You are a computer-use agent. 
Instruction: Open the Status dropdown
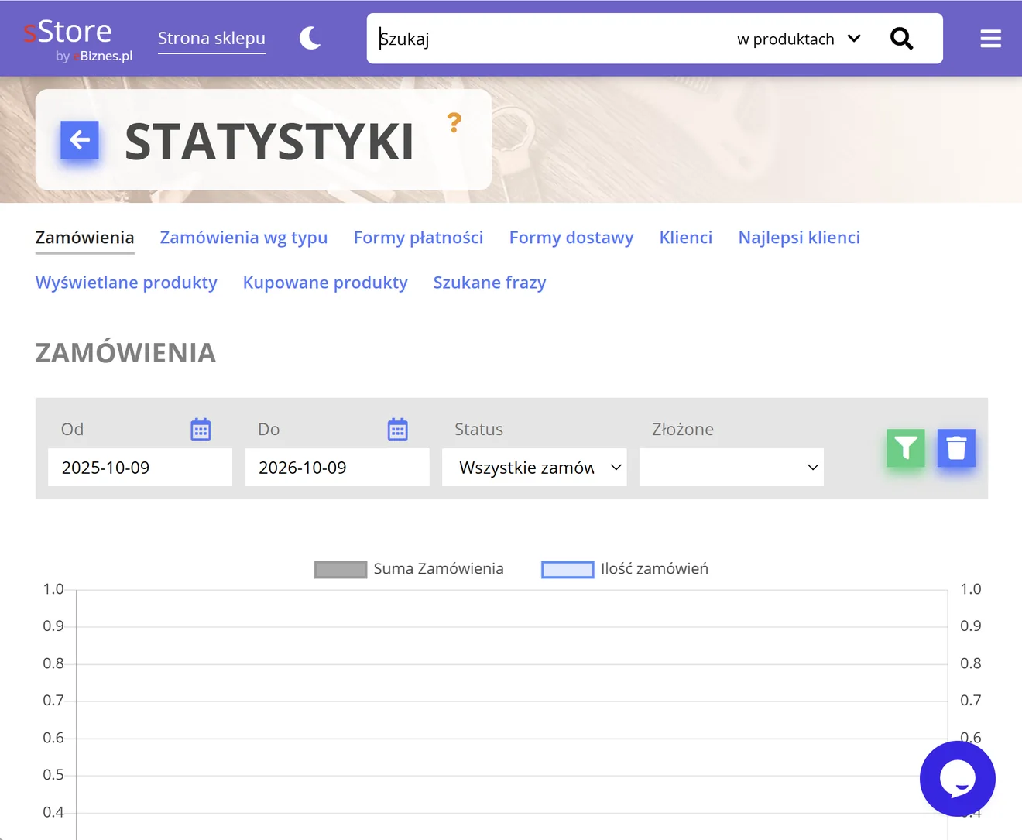[534, 468]
